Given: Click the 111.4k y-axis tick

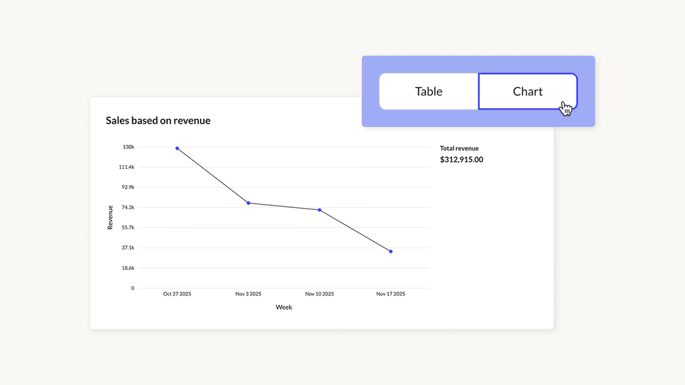Looking at the screenshot, I should pyautogui.click(x=126, y=167).
